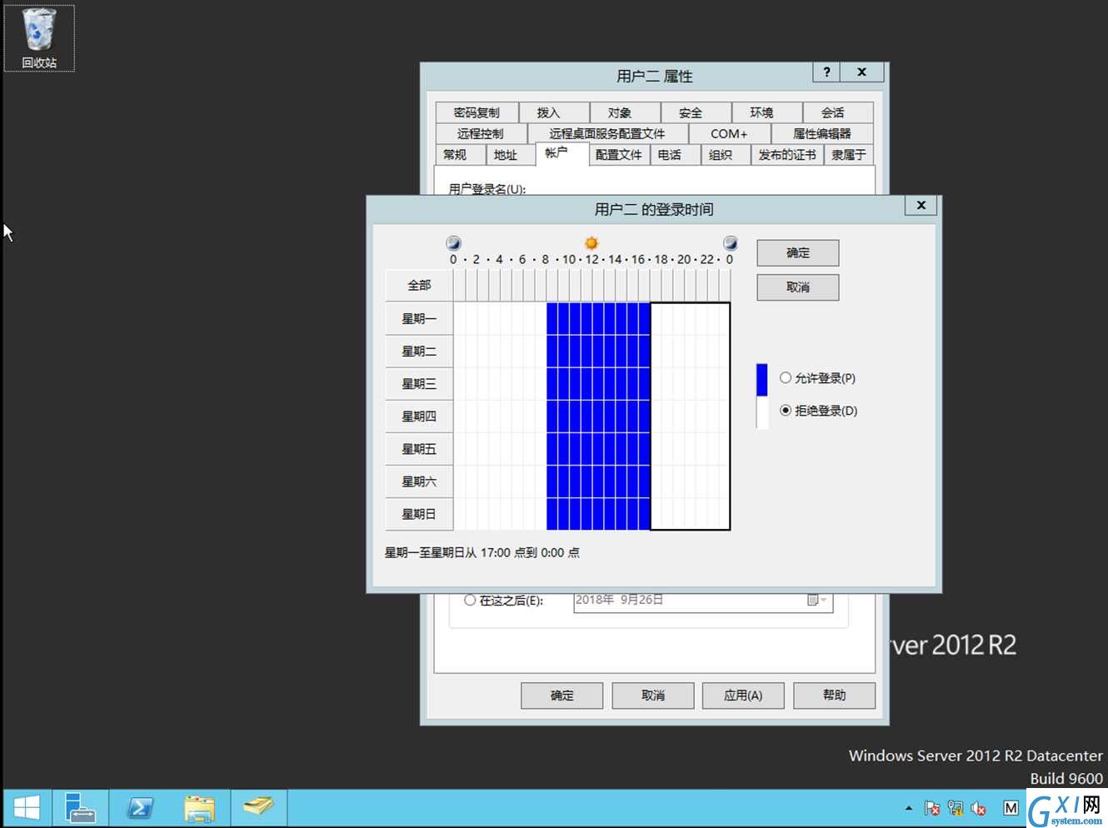Click the muted speaker tray icon
The height and width of the screenshot is (828, 1108).
979,808
